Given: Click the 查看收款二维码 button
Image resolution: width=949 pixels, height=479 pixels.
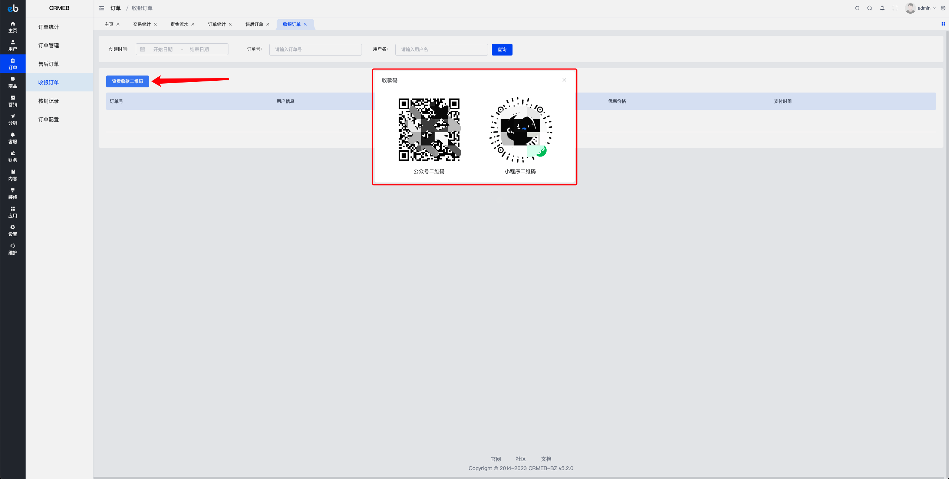Looking at the screenshot, I should click(x=128, y=81).
